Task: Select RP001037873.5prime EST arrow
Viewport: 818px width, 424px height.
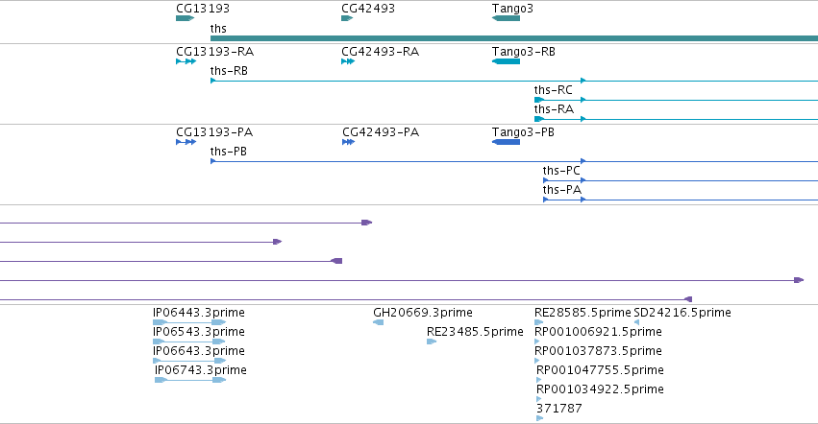Action: coord(537,361)
